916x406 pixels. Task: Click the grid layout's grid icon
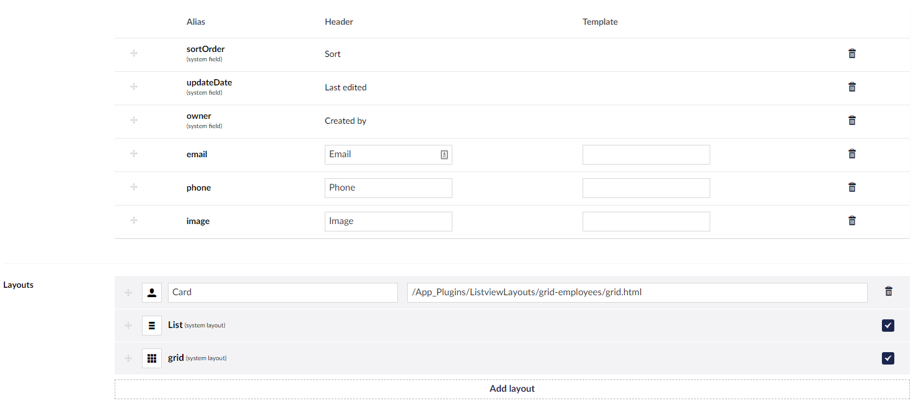coord(152,358)
